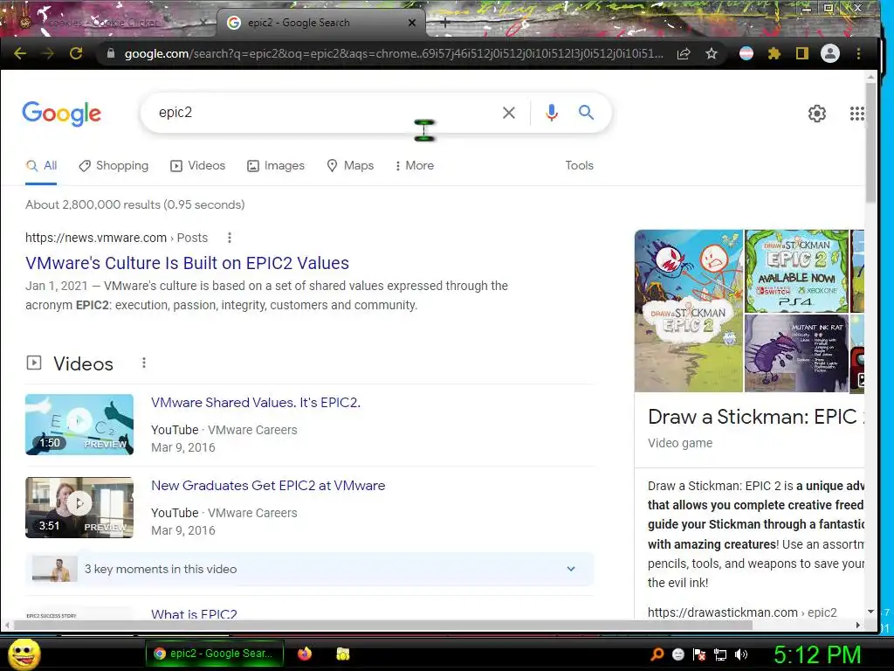The width and height of the screenshot is (894, 671).
Task: Close the Cookie Clicker tab
Action: point(203,23)
